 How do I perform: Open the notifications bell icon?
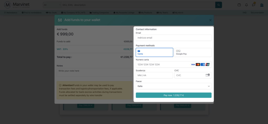pos(246,5)
